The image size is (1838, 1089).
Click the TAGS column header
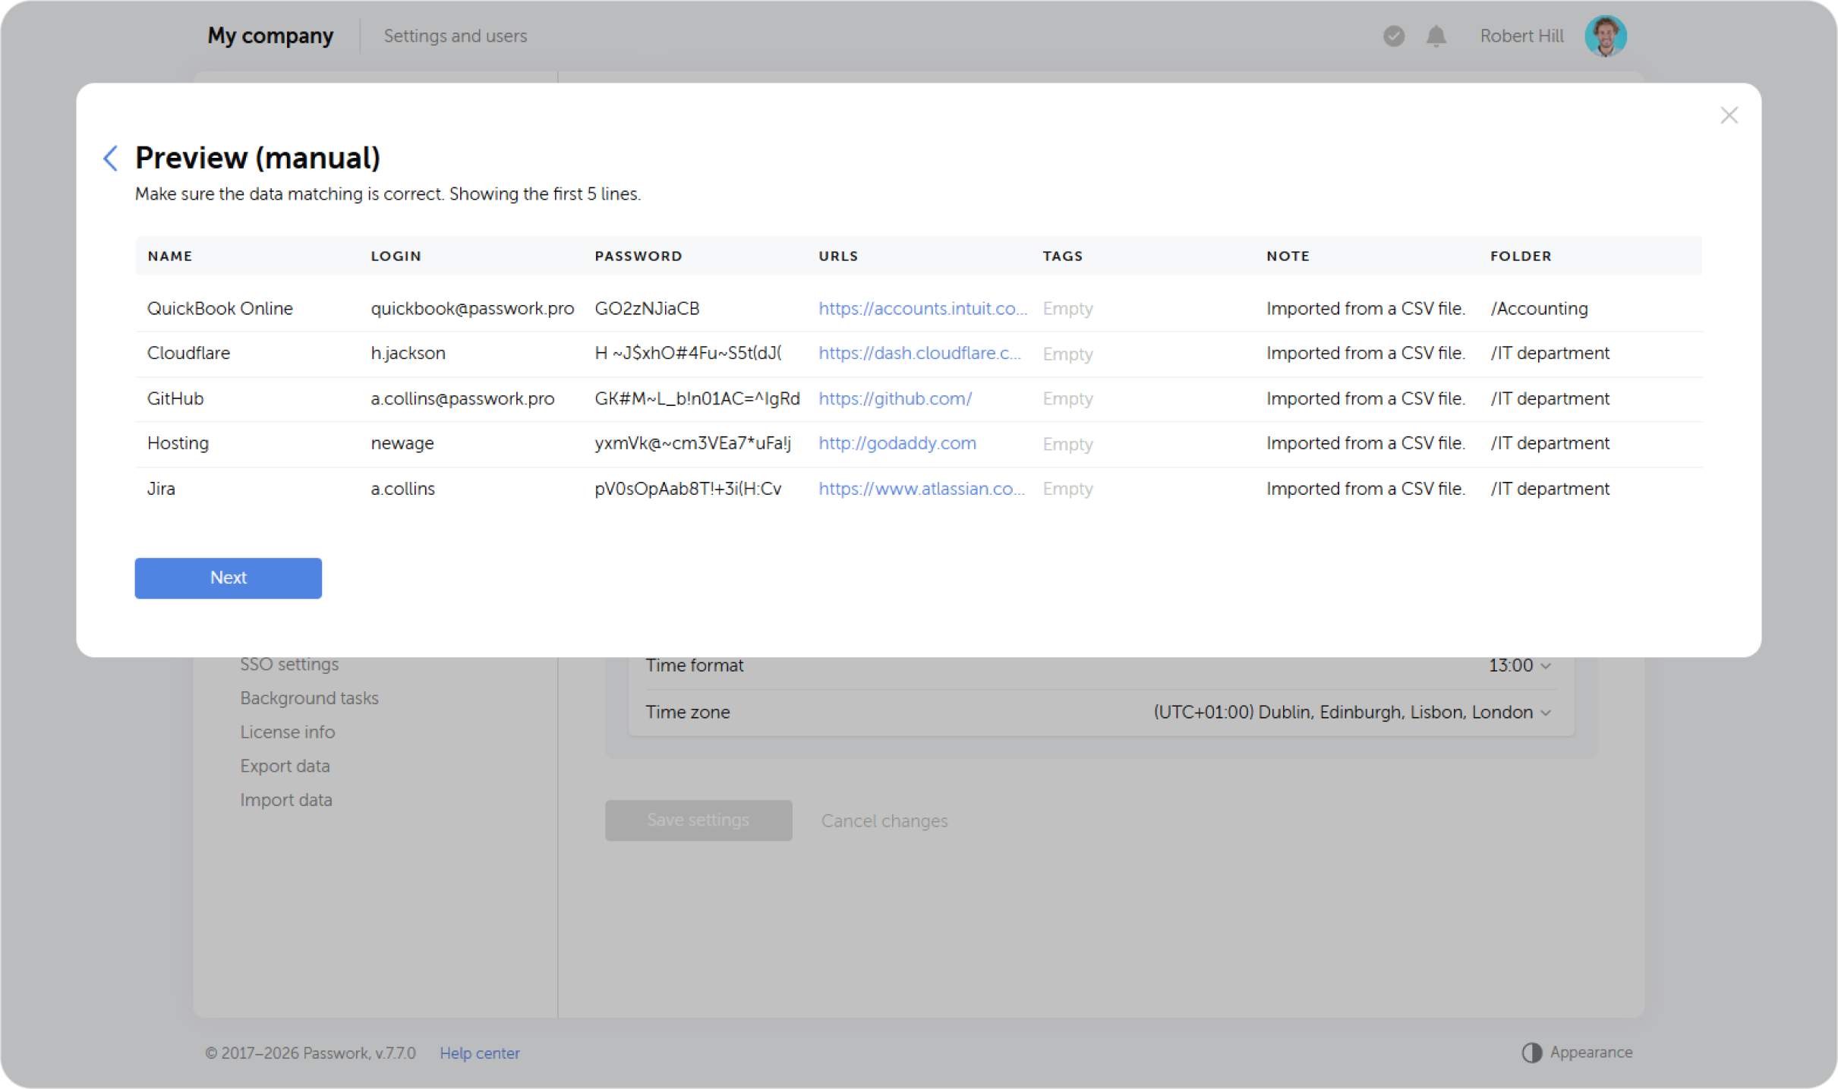(1061, 256)
